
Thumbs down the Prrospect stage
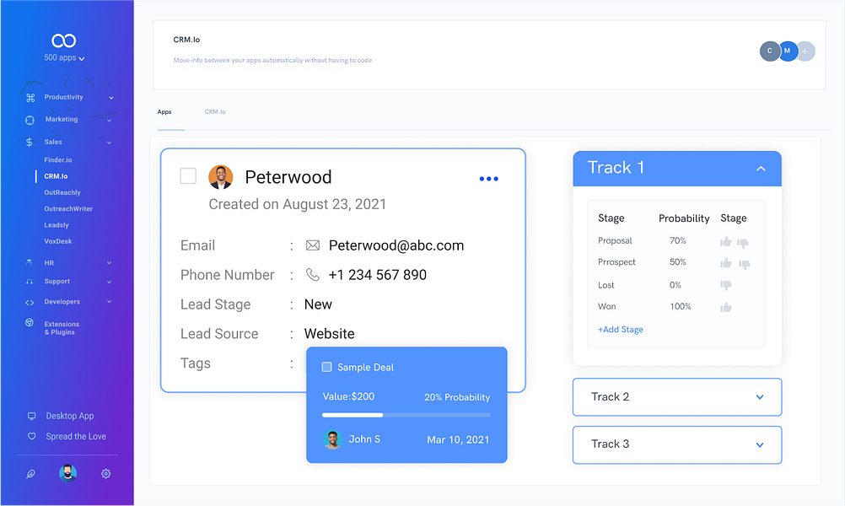coord(743,263)
